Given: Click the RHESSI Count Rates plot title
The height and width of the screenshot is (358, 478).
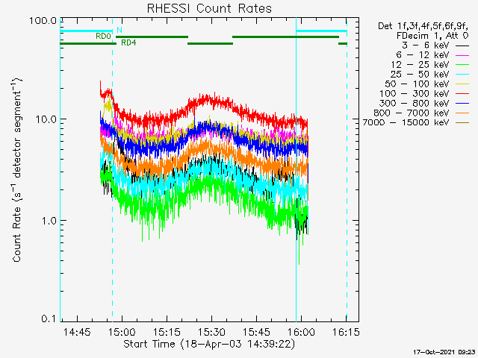Looking at the screenshot, I should pyautogui.click(x=208, y=8).
